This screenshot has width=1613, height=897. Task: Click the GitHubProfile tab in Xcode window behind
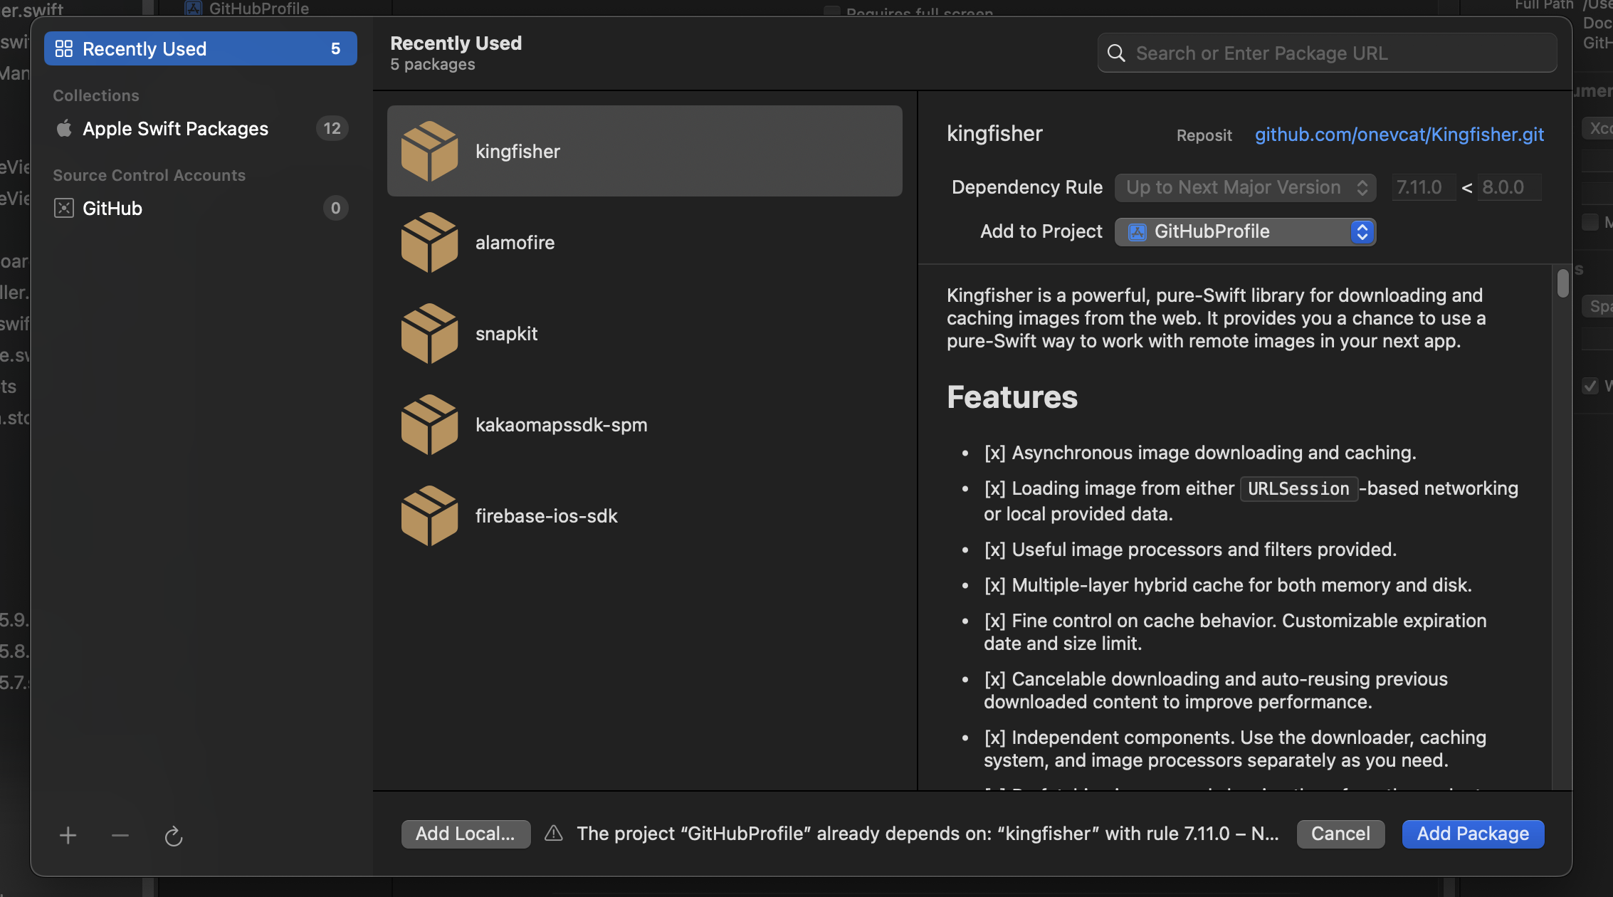coord(247,8)
